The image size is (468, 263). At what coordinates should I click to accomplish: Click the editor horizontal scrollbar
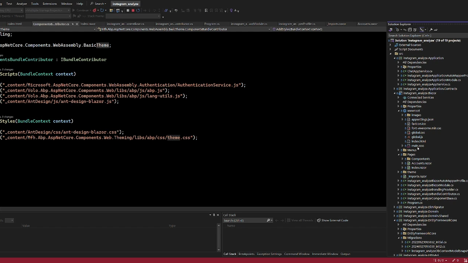point(193,209)
